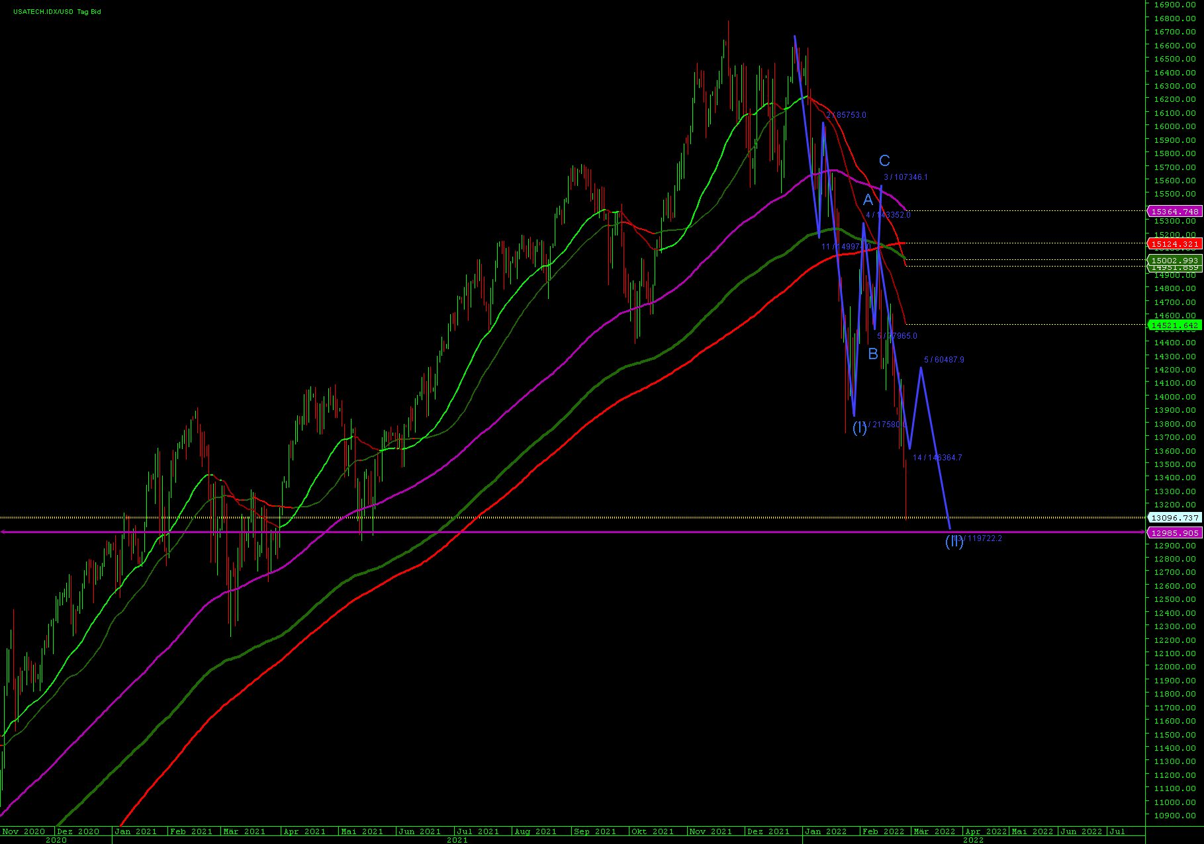This screenshot has width=1204, height=844.
Task: Click the 2020 year label below the time axis
Action: (x=56, y=840)
